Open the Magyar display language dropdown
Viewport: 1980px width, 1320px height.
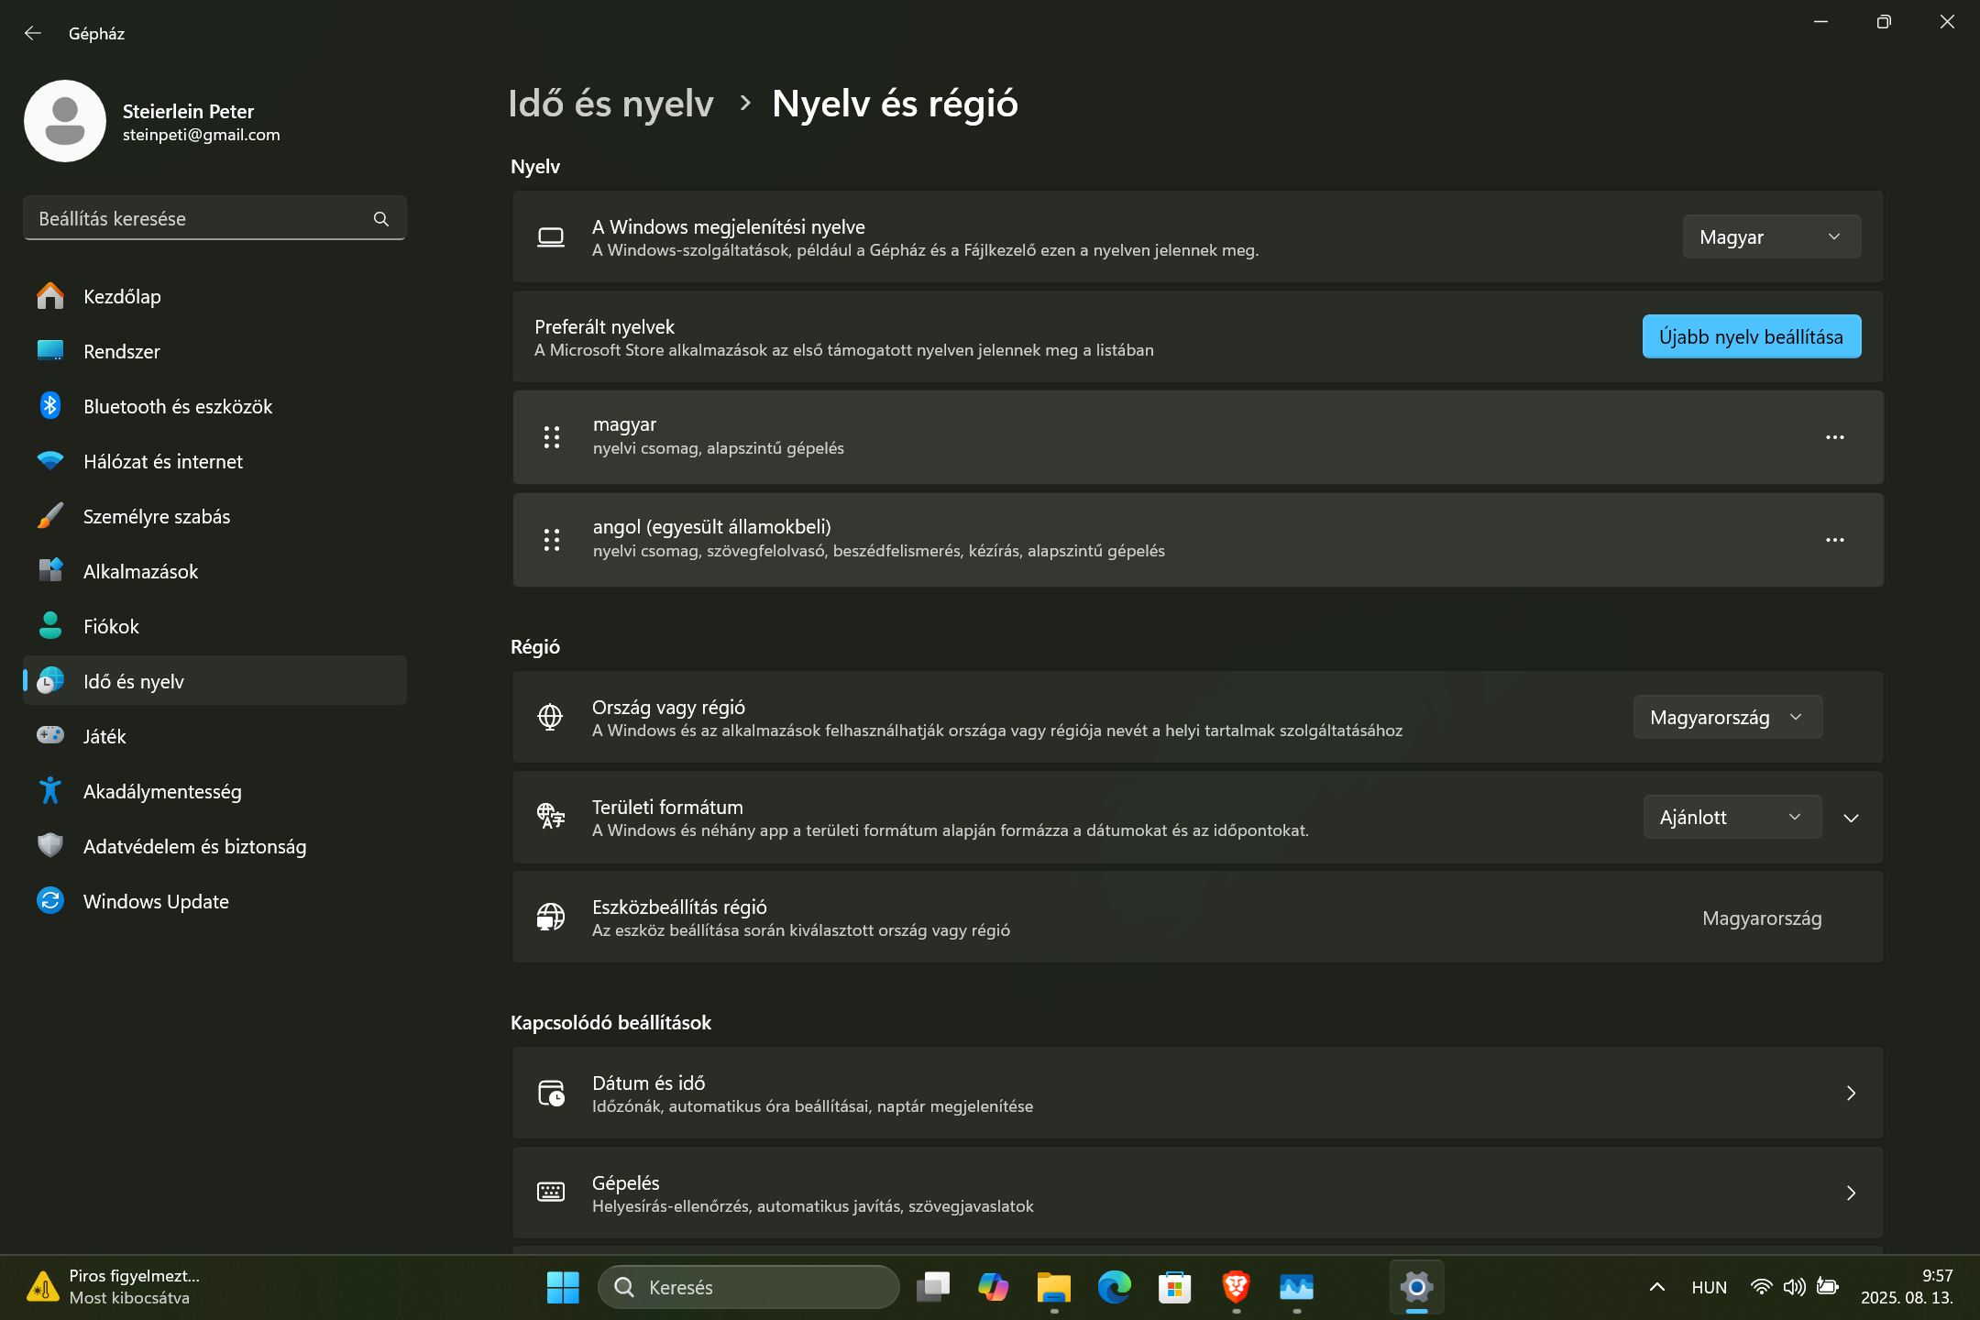tap(1771, 237)
